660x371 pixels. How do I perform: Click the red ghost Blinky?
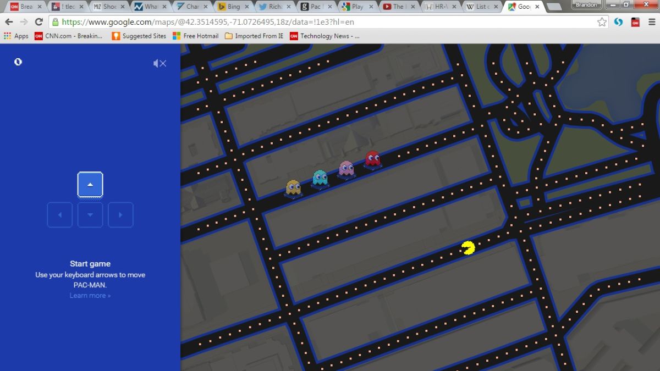pos(373,159)
